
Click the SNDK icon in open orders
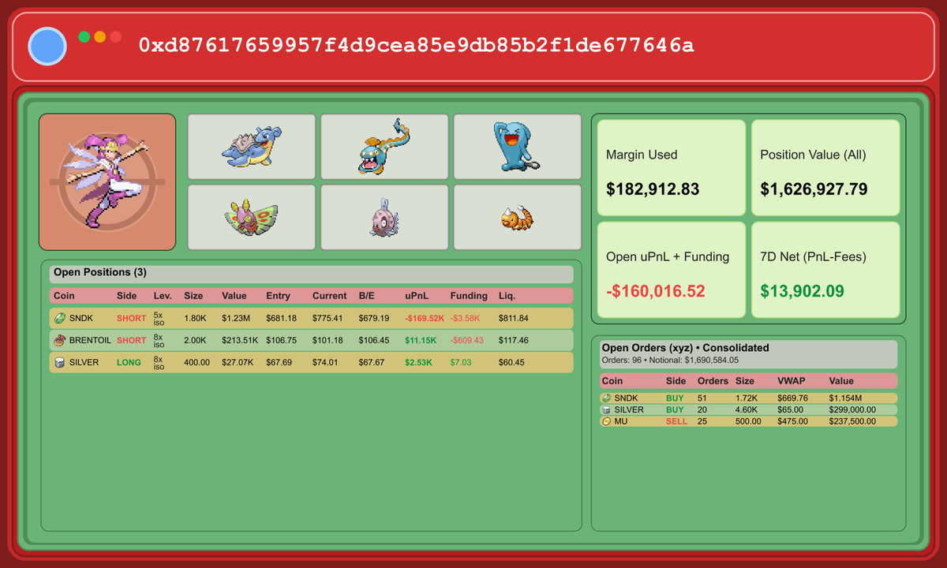click(x=606, y=398)
